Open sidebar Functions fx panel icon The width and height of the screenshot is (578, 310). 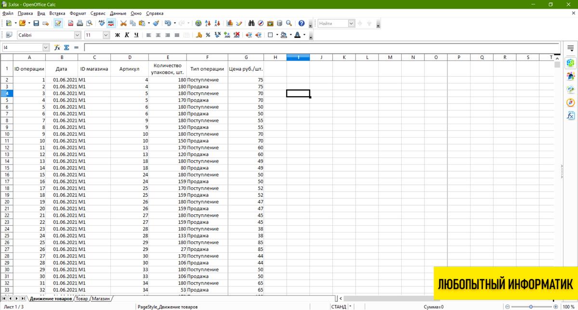point(571,116)
